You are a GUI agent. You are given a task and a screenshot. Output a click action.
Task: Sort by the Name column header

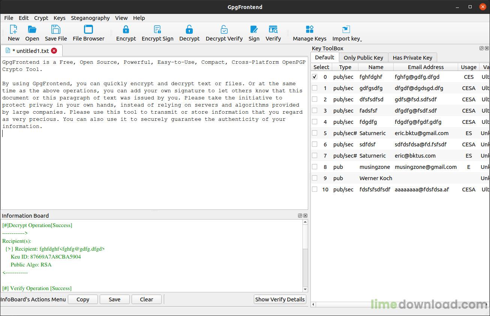[x=376, y=67]
